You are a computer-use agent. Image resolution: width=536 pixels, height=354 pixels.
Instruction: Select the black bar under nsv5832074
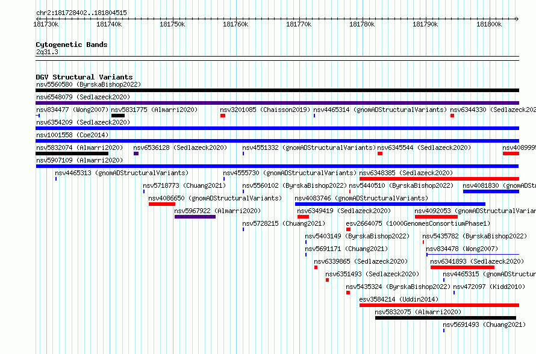(x=72, y=154)
